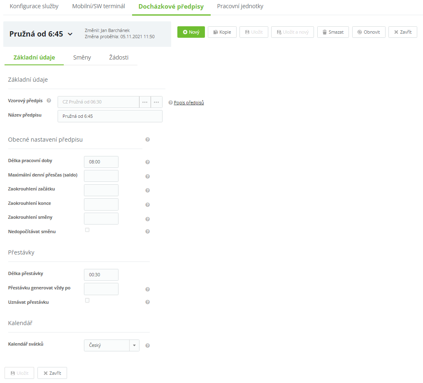The image size is (423, 383).
Task: Click the Název předpisu text field
Action: tap(110, 116)
